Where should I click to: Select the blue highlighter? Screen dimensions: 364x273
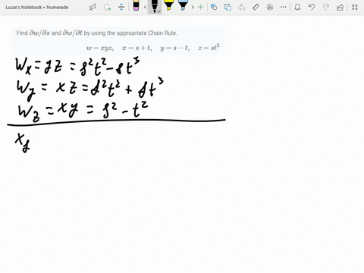tap(183, 5)
